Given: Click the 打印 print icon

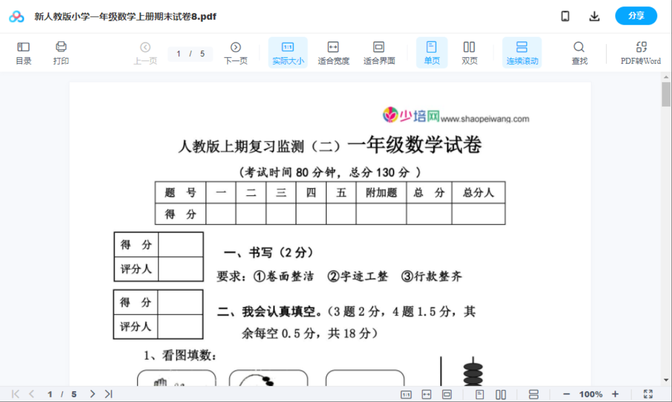Looking at the screenshot, I should point(61,52).
